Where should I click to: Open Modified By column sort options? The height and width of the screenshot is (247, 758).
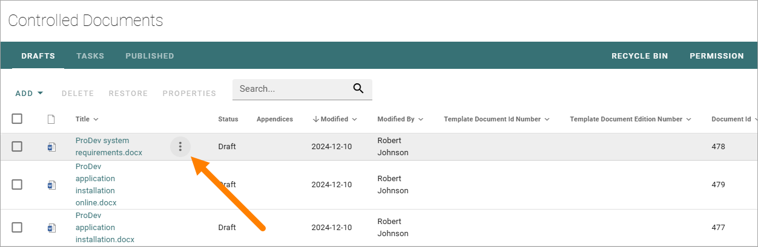[420, 120]
